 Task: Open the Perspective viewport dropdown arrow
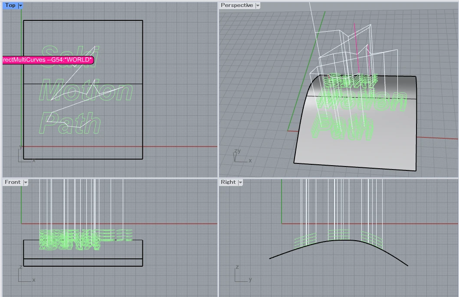tap(258, 6)
